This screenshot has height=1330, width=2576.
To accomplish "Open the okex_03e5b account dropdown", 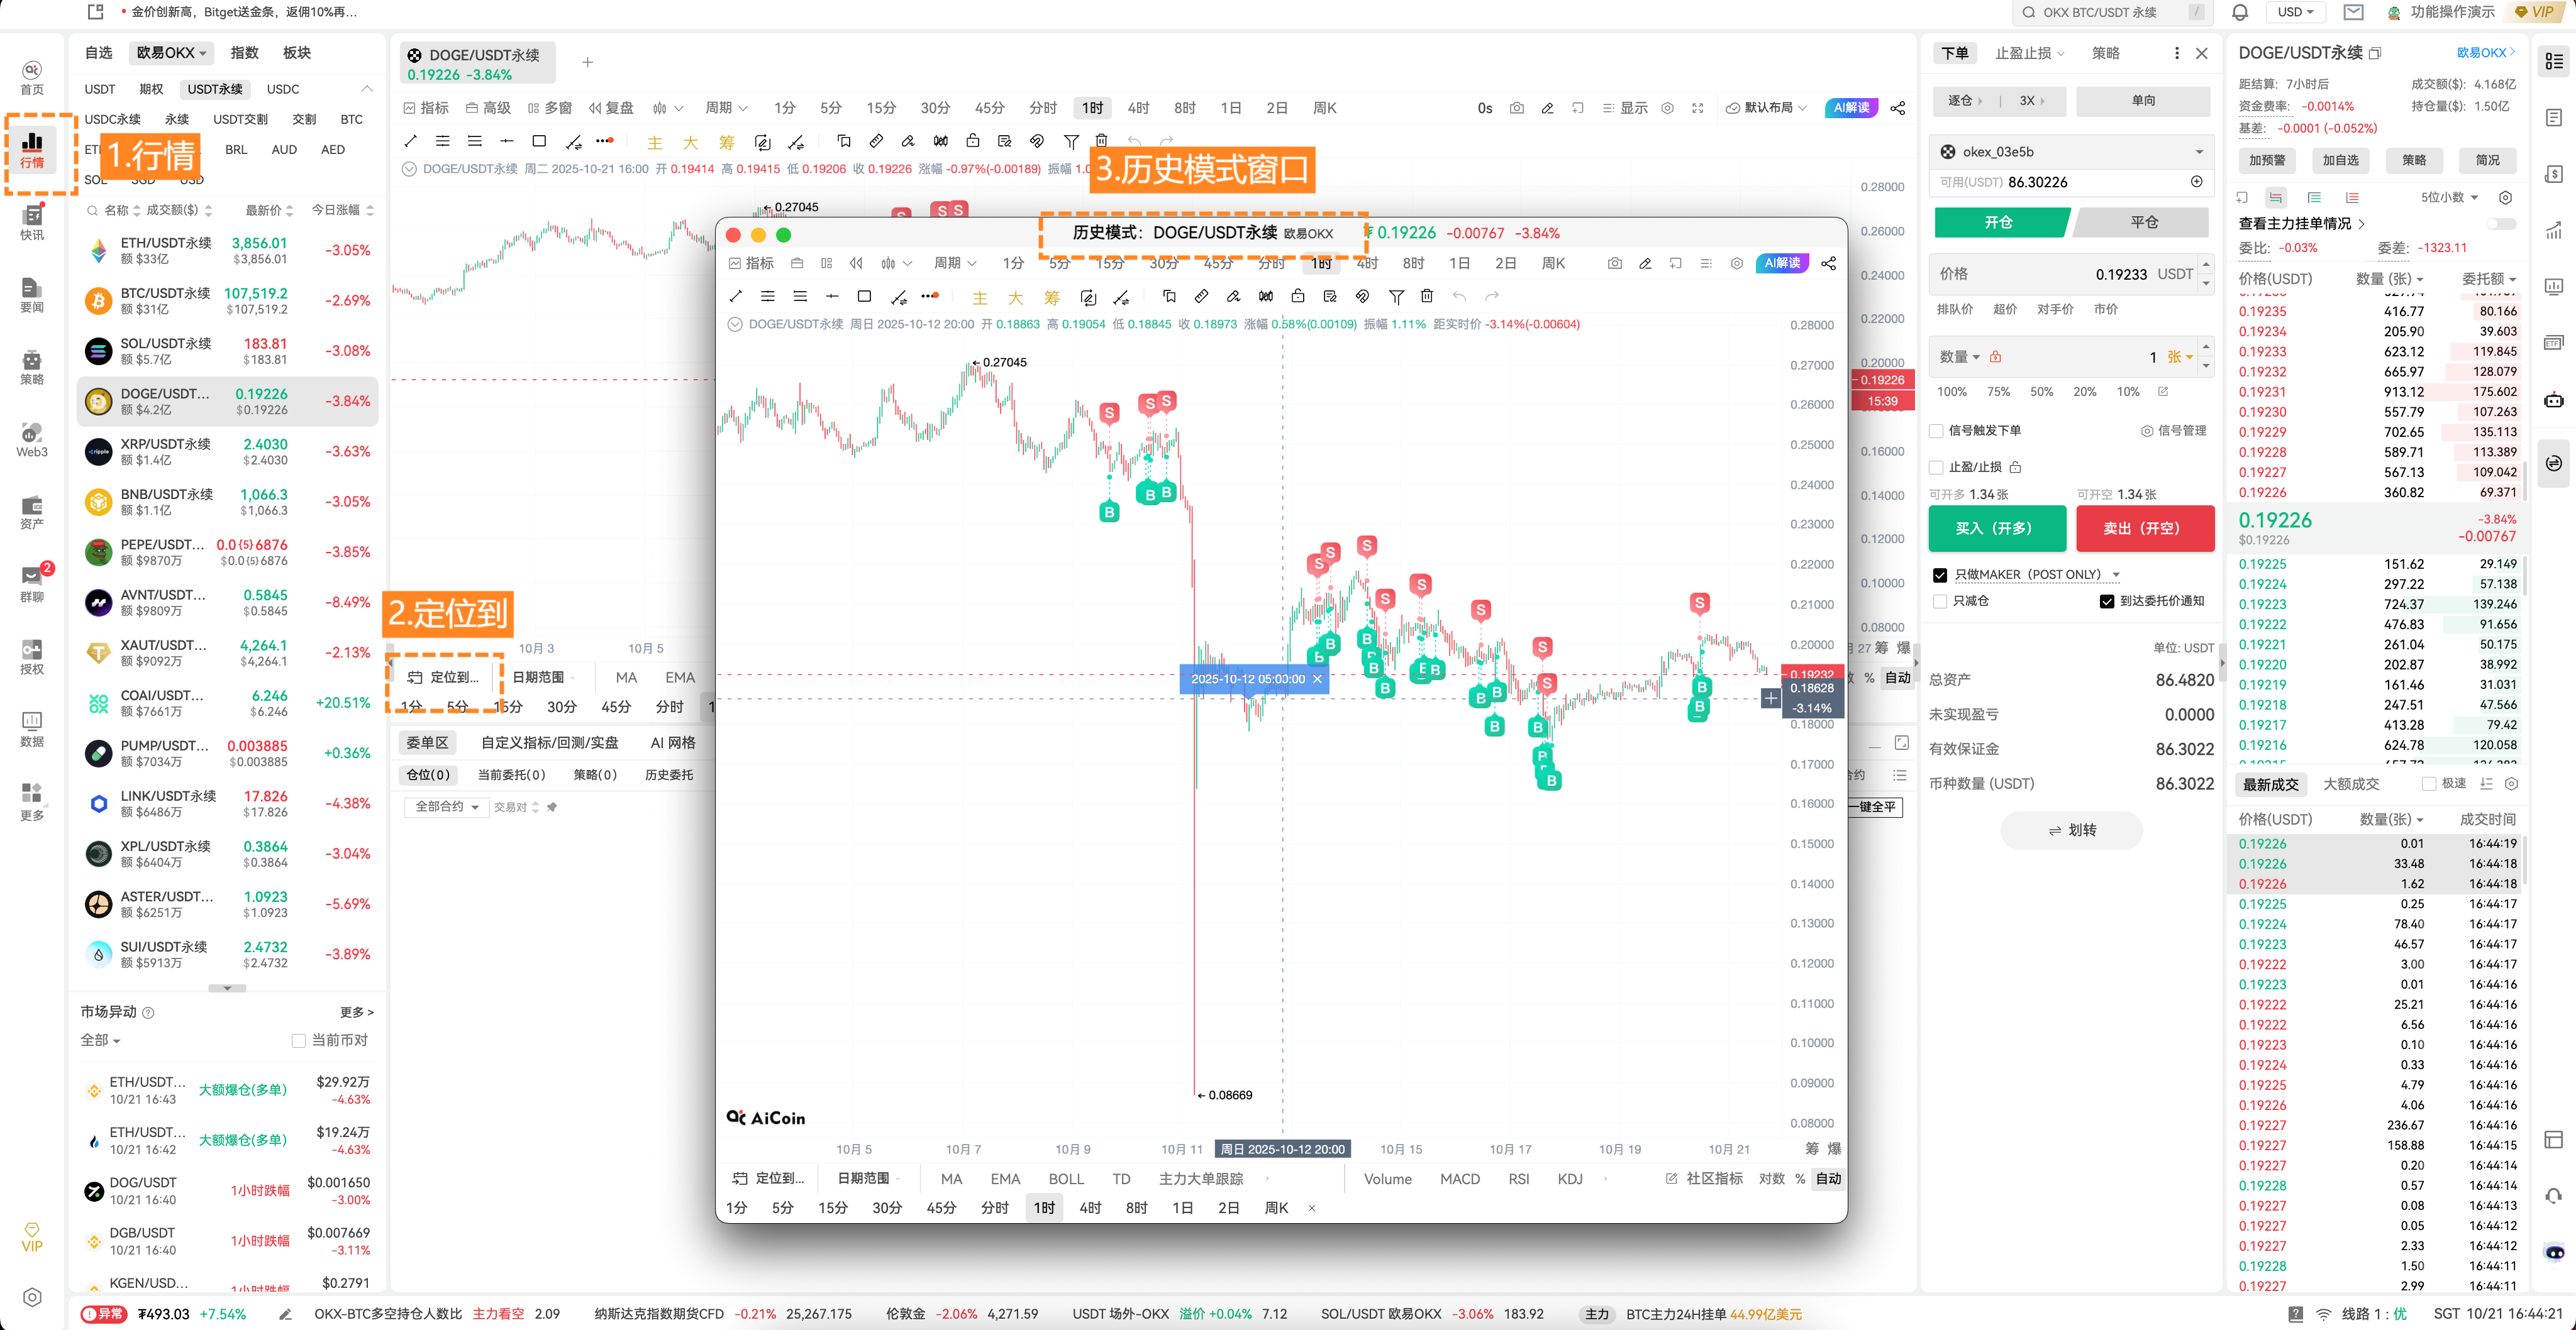I will click(x=2070, y=152).
